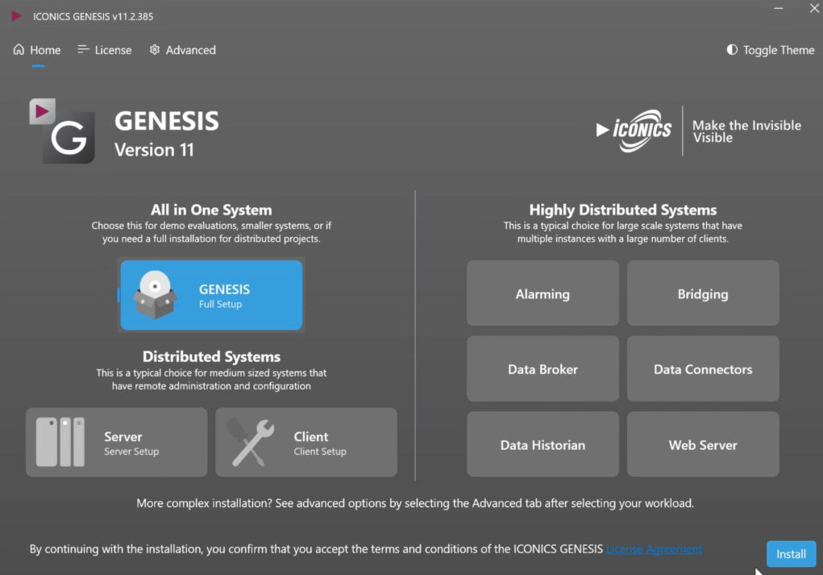Screen dimensions: 823x575
Task: Click the 'Version 11' text
Action: 154,150
